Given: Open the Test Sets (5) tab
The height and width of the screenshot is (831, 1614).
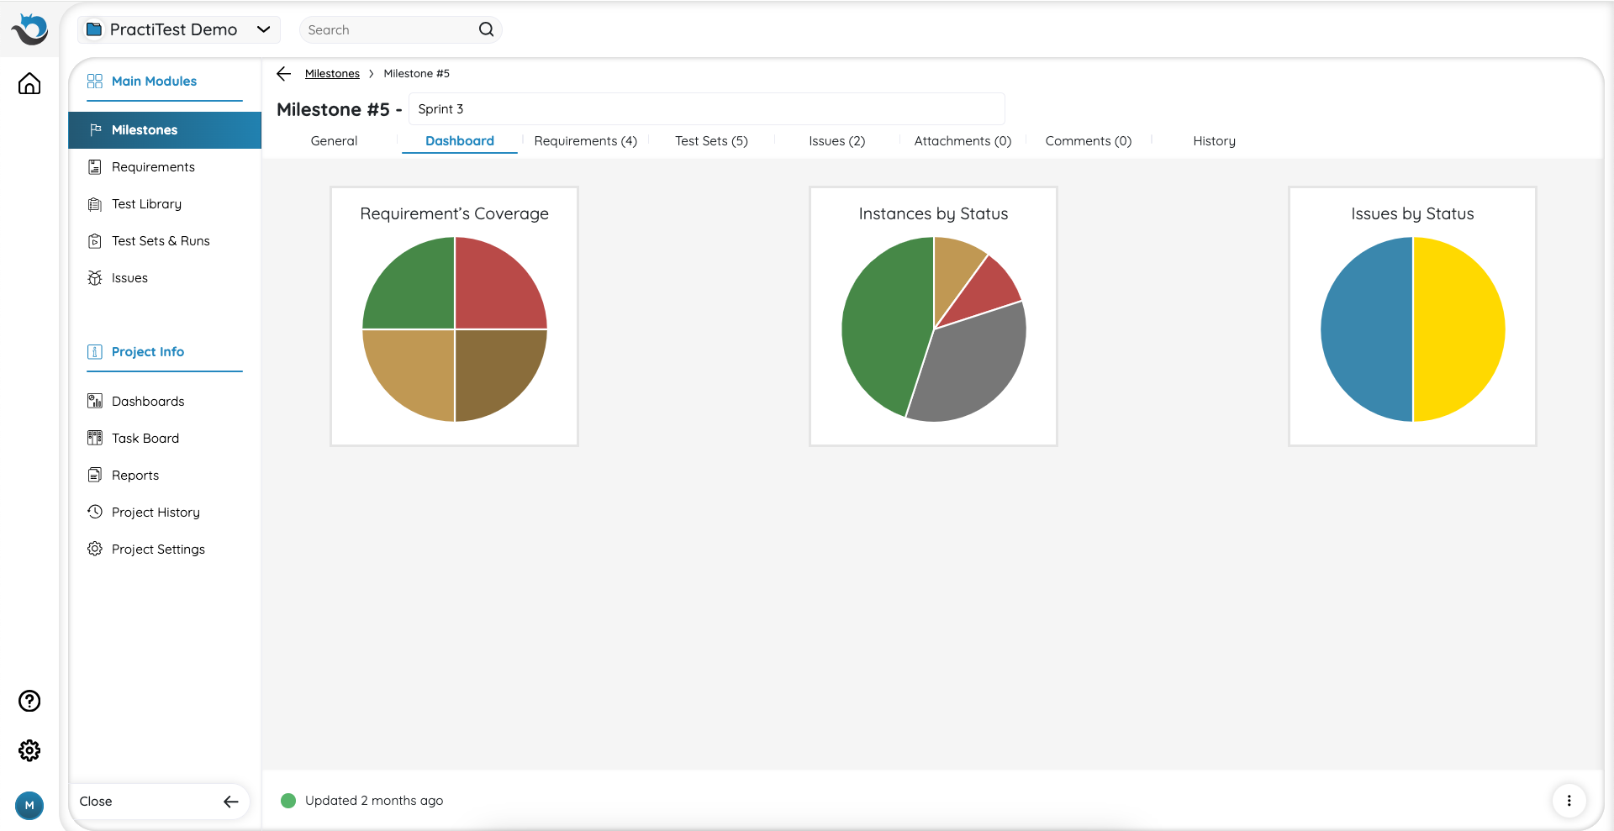Looking at the screenshot, I should click(x=711, y=141).
